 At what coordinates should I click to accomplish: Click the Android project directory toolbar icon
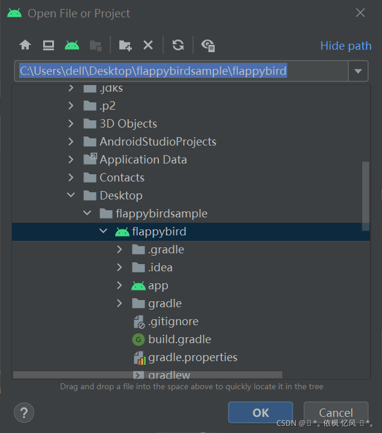72,45
